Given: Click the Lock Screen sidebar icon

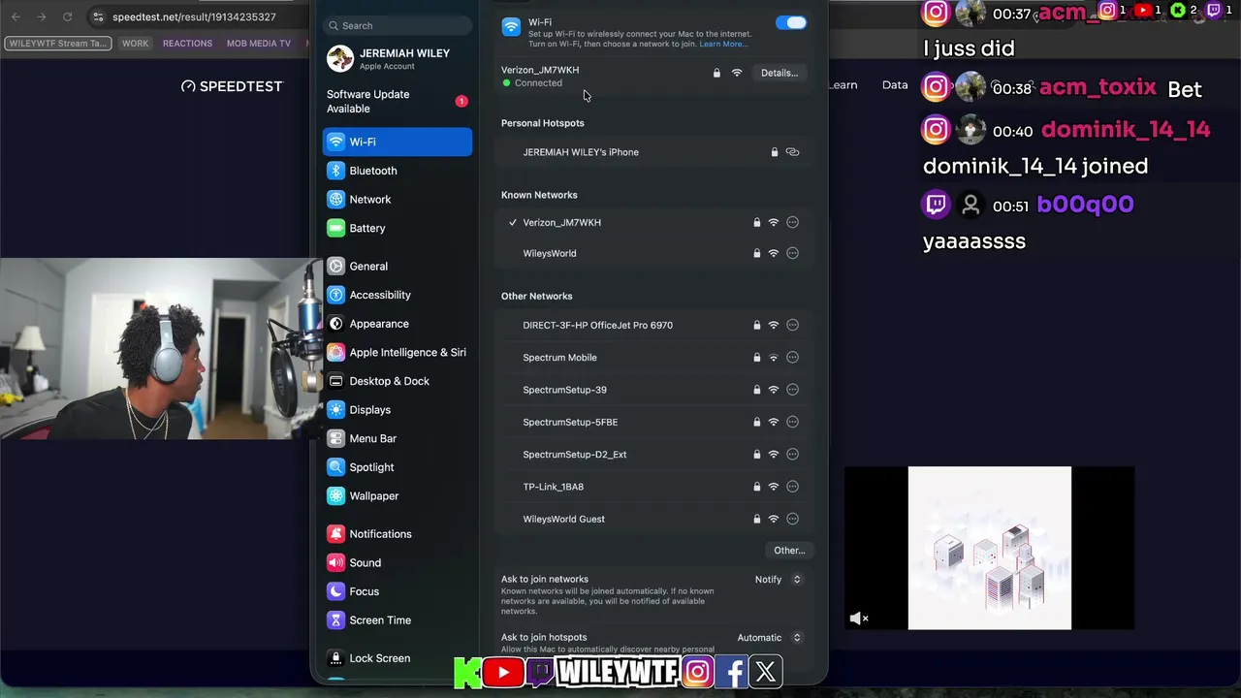Looking at the screenshot, I should pyautogui.click(x=335, y=658).
